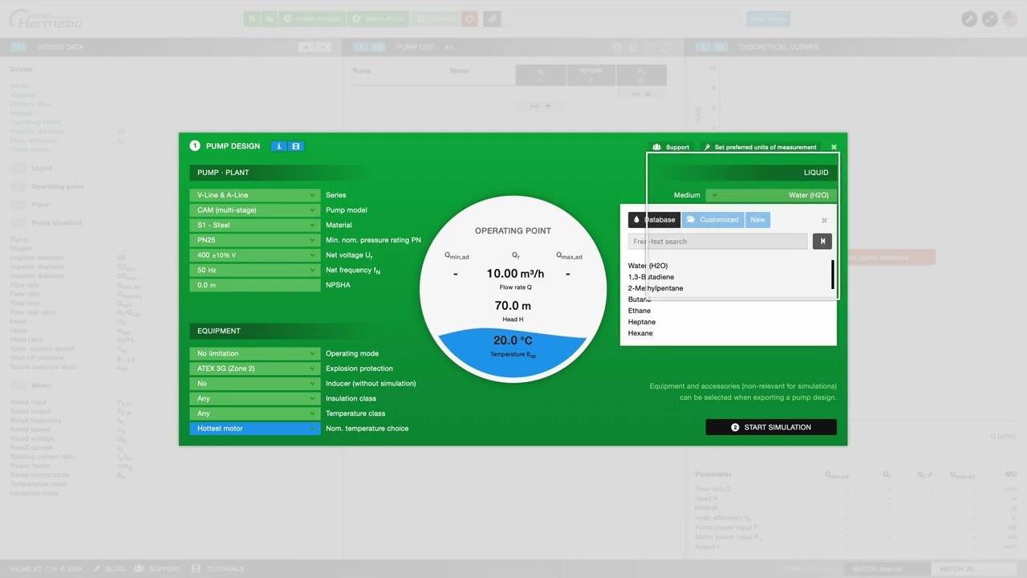Screen dimensions: 1027x578
Task: Expand the Operating mode No limitation dropdown
Action: 255,353
